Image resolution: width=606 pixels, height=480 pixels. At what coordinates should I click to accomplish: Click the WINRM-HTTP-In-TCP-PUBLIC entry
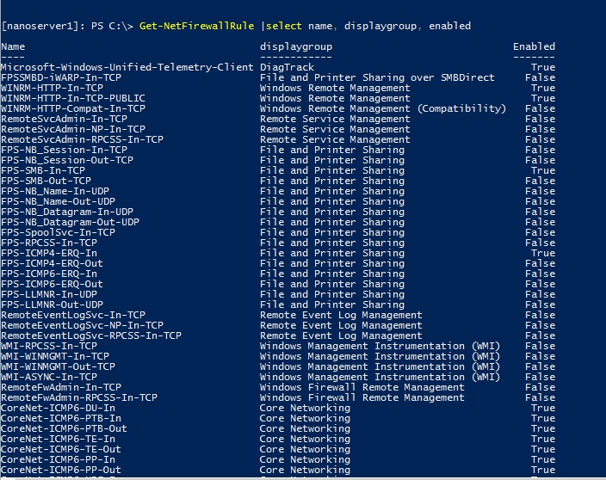click(x=73, y=98)
